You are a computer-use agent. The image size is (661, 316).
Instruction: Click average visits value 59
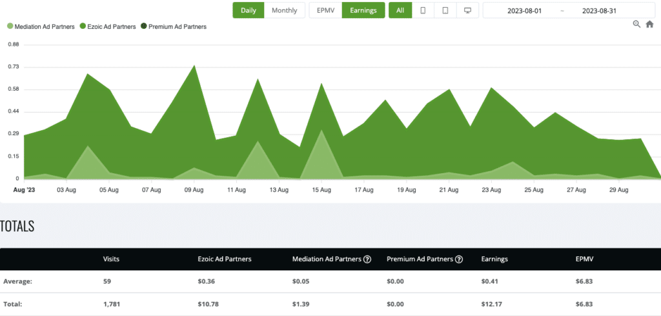107,281
